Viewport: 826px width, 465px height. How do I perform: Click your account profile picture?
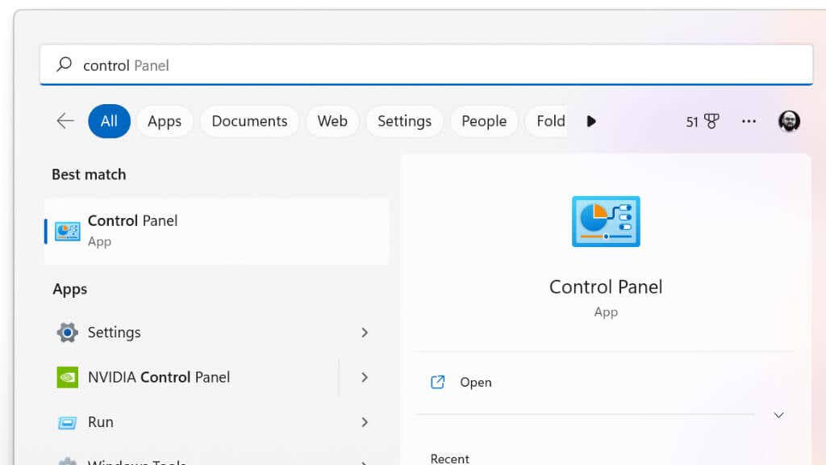coord(789,121)
